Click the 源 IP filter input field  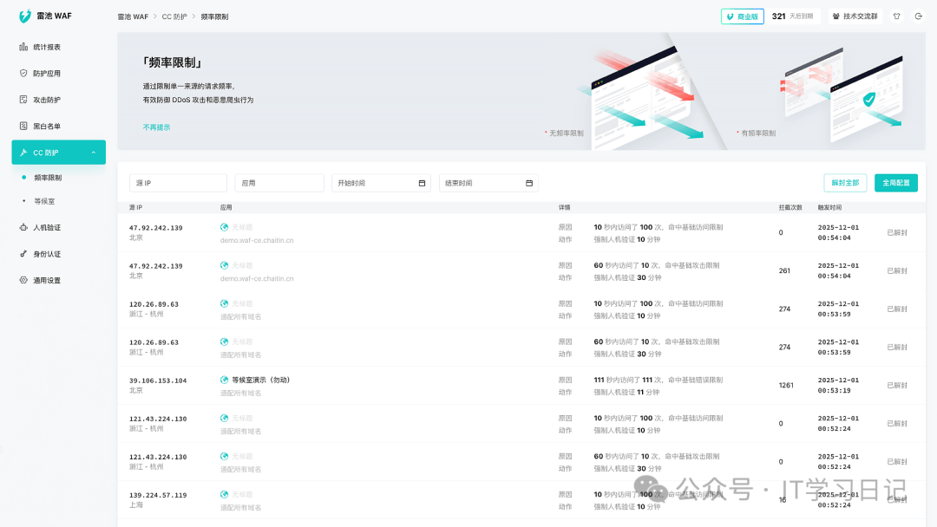(178, 183)
